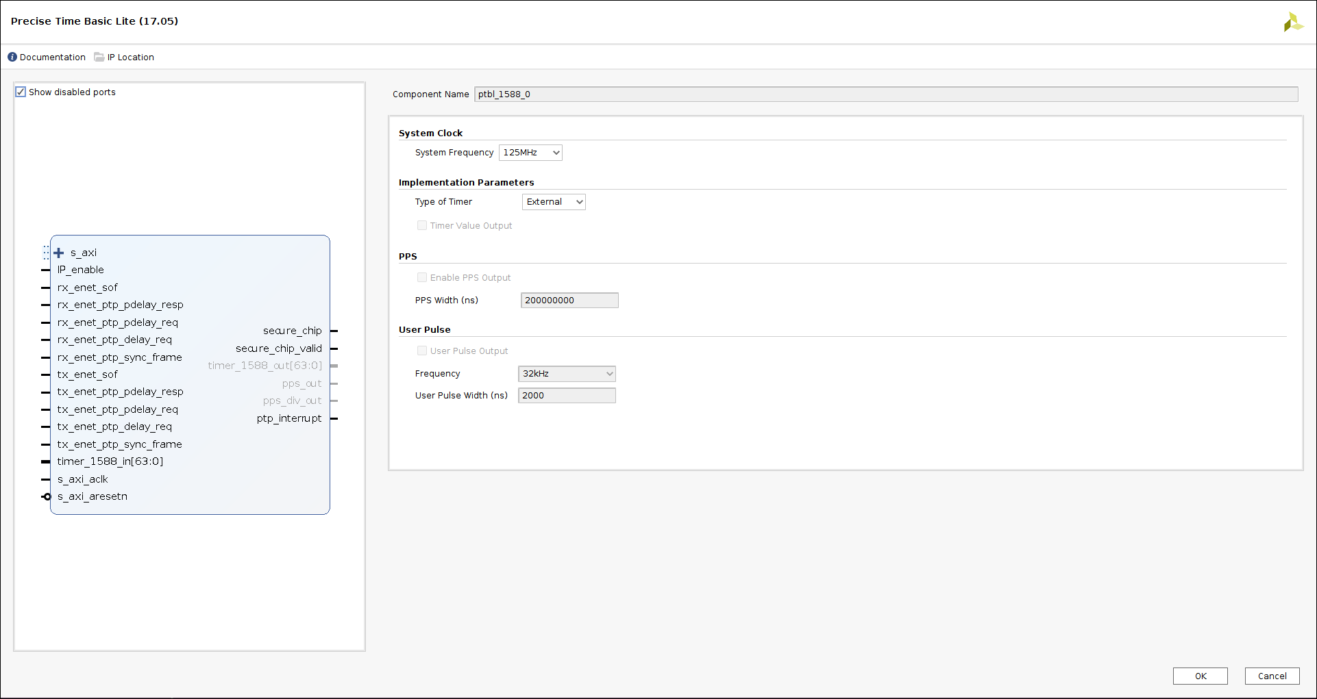Select the disabled pps_out port

[x=301, y=383]
